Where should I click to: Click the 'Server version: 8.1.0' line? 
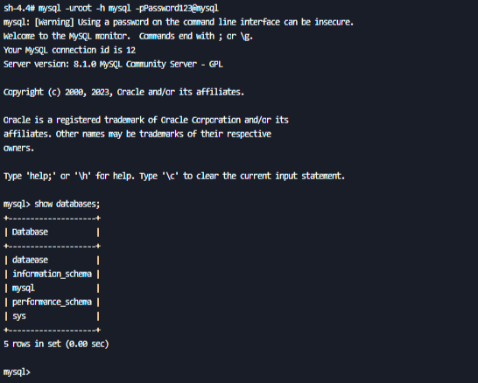click(x=113, y=64)
